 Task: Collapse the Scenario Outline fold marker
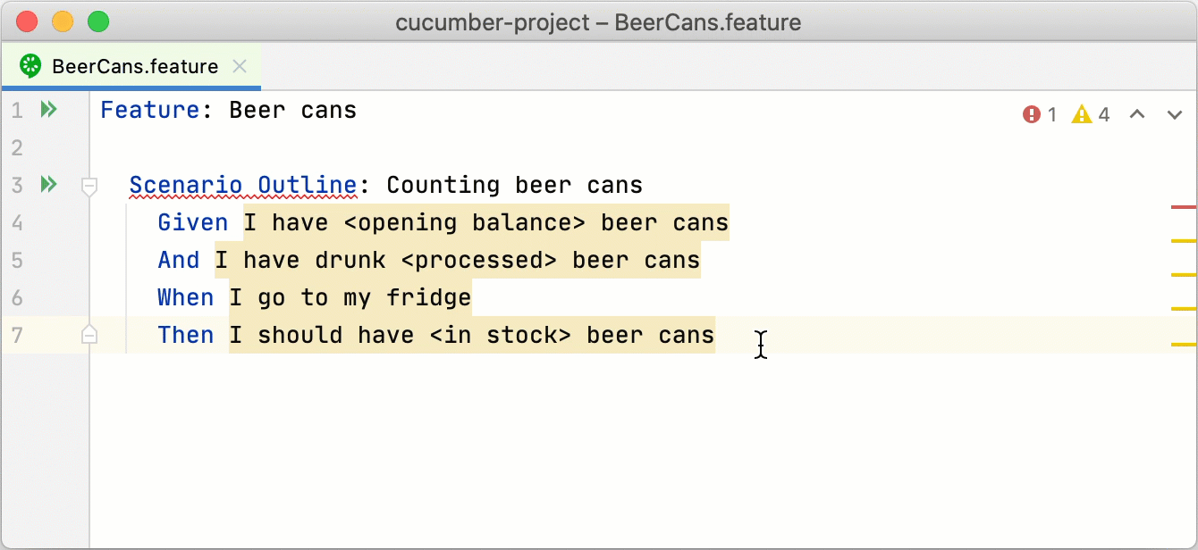click(x=89, y=186)
